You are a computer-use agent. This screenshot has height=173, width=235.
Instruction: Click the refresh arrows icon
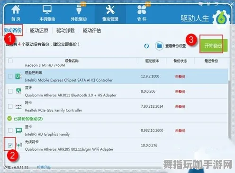[146, 46]
